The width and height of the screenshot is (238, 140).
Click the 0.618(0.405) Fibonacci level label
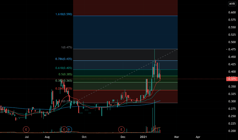[64, 68]
